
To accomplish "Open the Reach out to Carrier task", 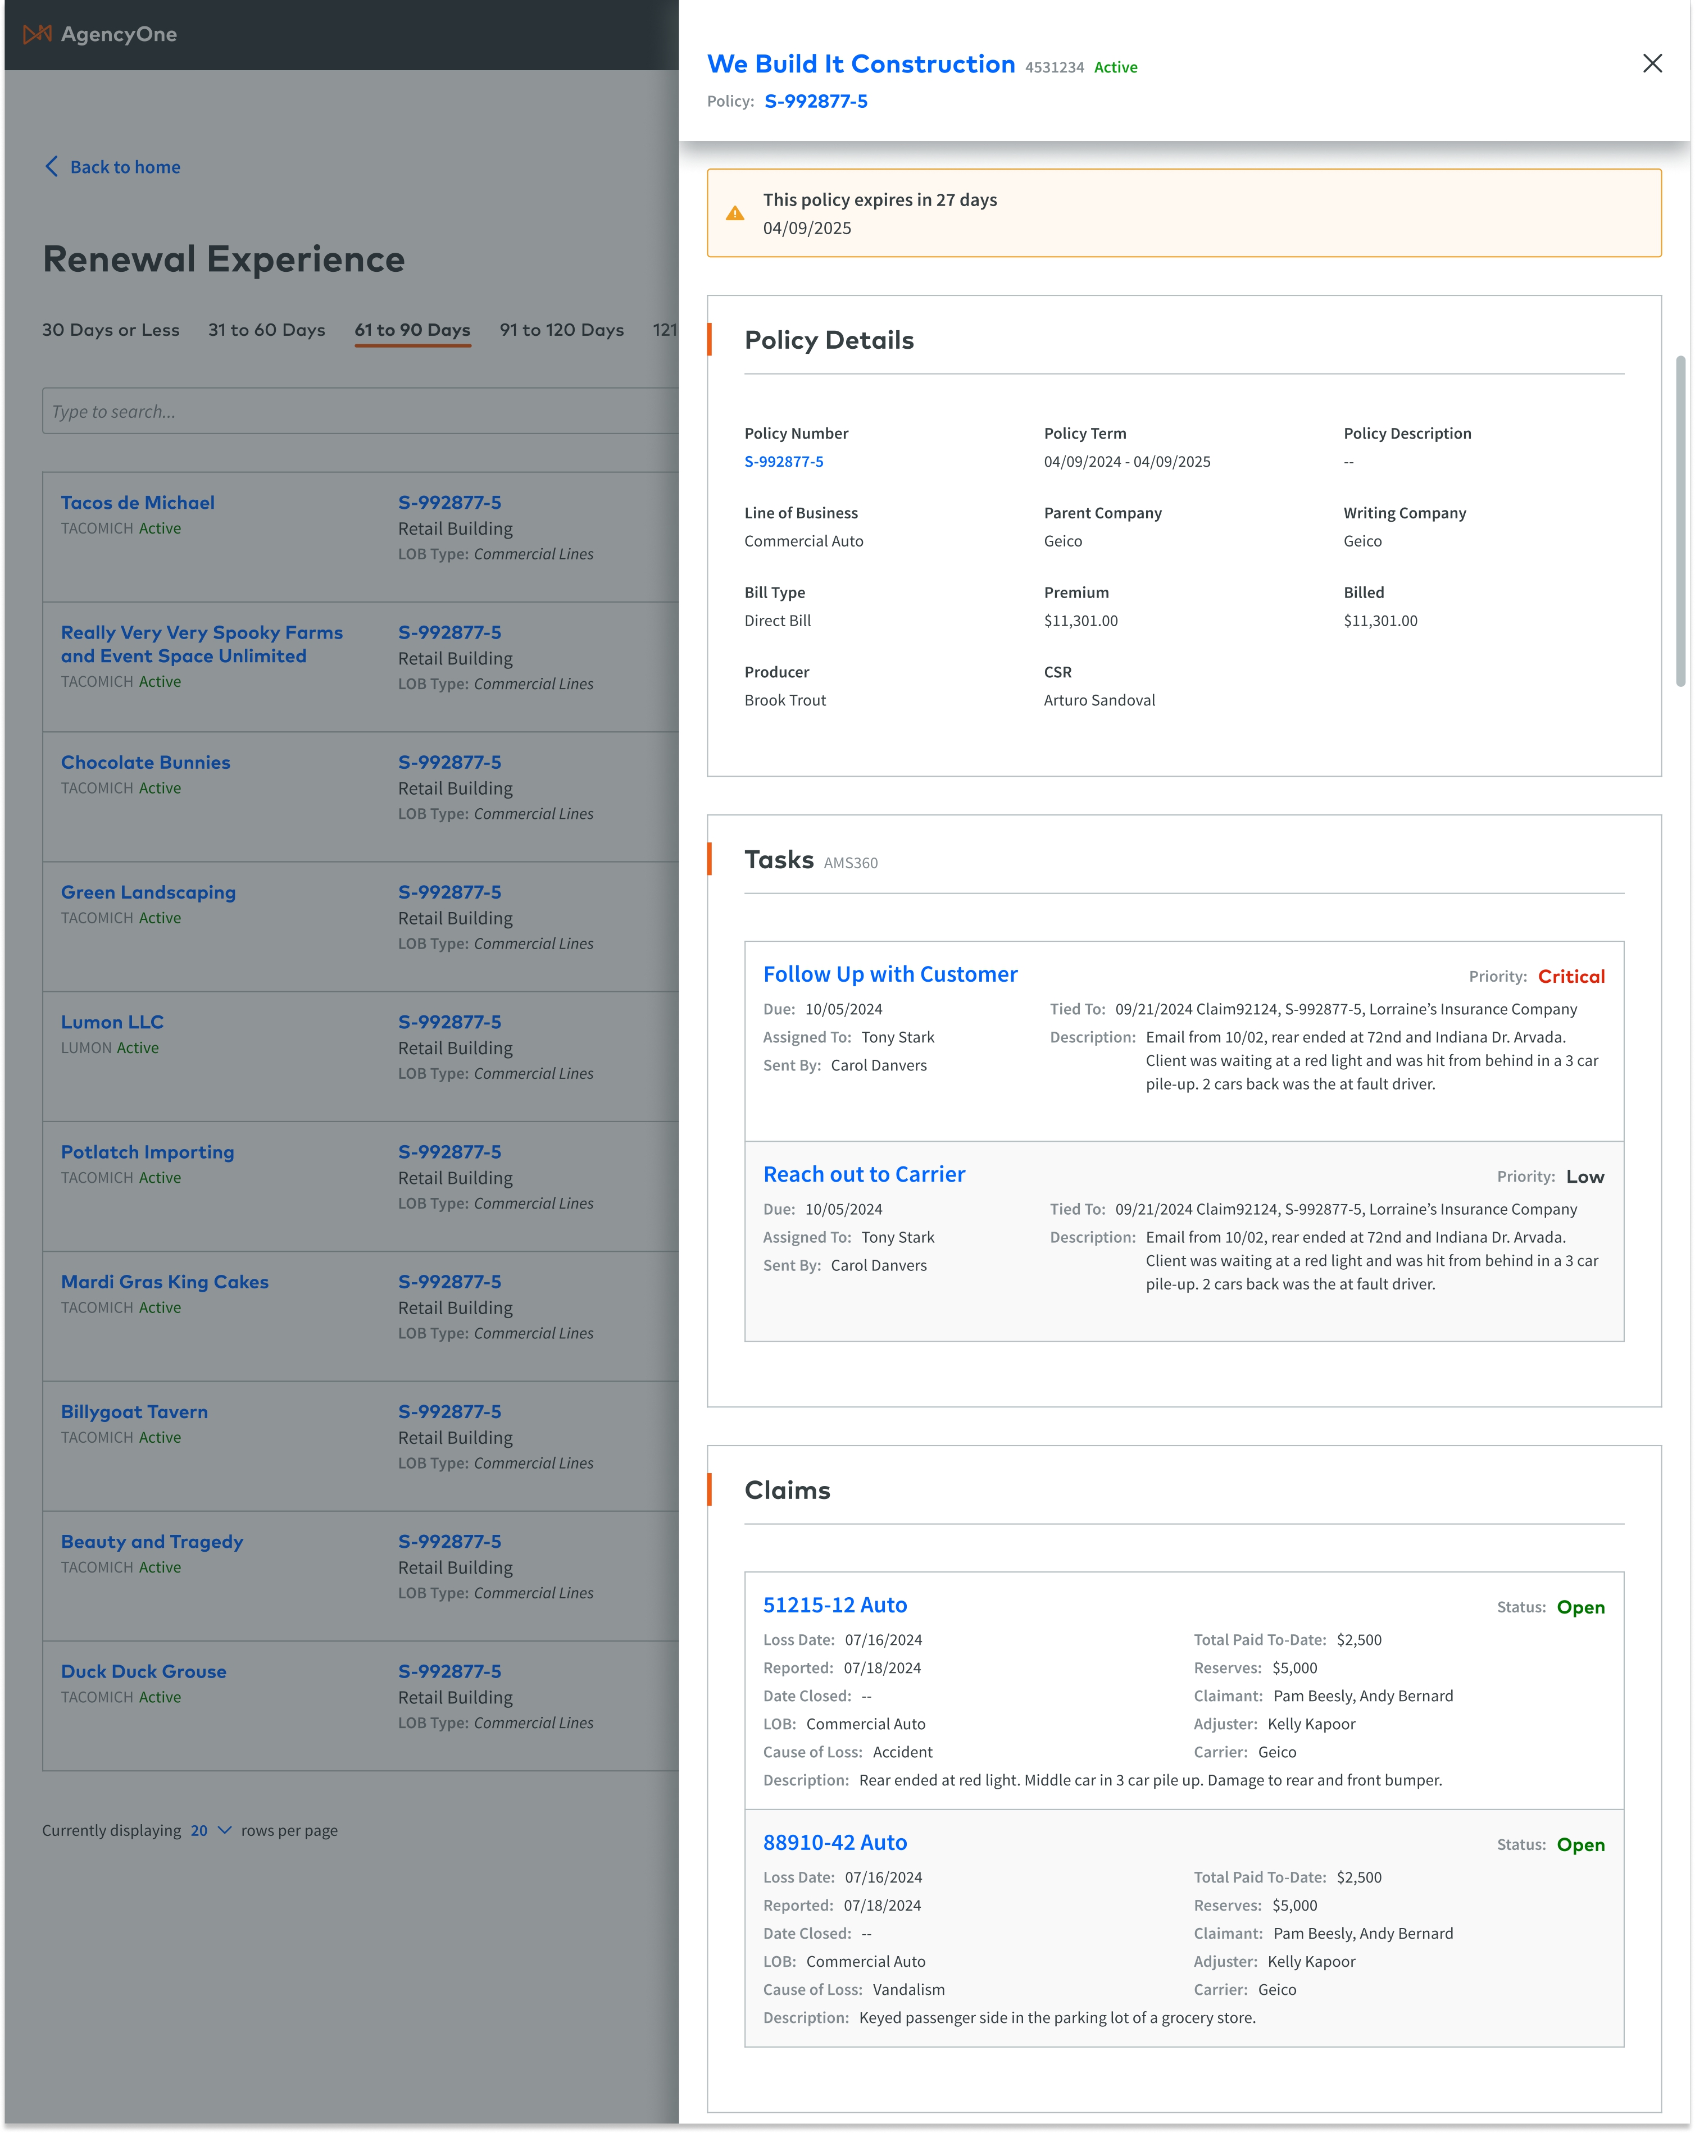I will coord(864,1173).
